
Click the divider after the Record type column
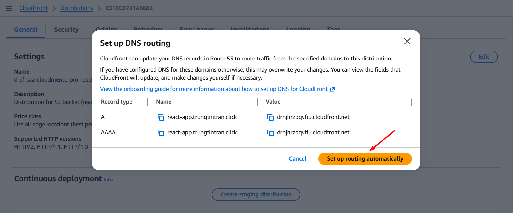pos(148,102)
